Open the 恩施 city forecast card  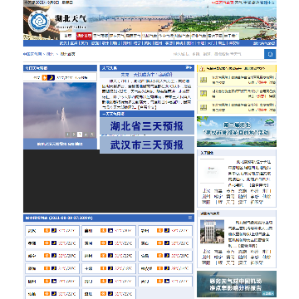(x=52, y=269)
